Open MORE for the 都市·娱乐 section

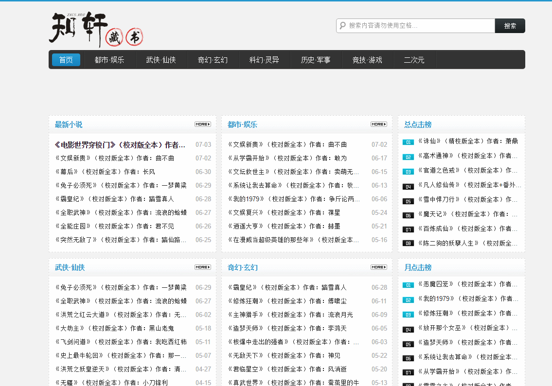point(379,124)
